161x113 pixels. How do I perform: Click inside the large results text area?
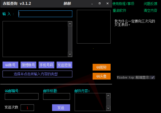pyautogui.click(x=35, y=39)
